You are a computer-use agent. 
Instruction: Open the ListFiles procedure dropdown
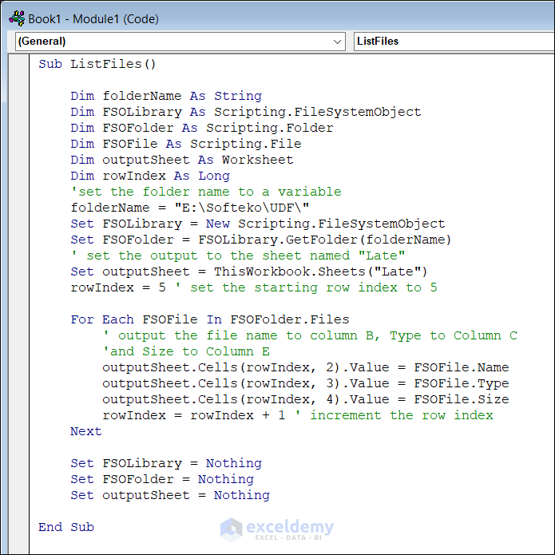(454, 42)
